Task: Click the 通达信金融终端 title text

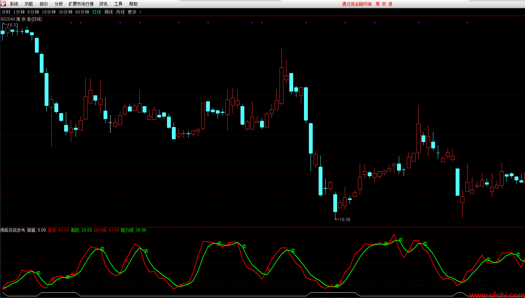Action: pyautogui.click(x=357, y=4)
